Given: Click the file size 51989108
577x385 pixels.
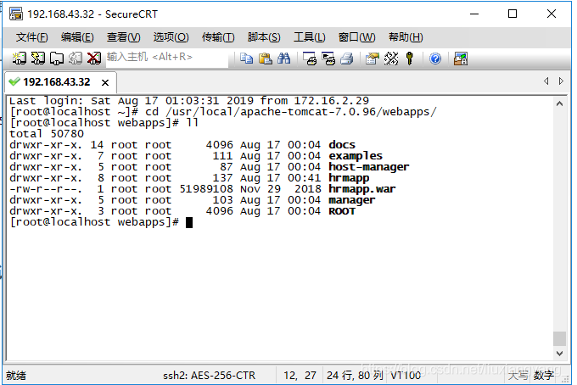Looking at the screenshot, I should (206, 189).
